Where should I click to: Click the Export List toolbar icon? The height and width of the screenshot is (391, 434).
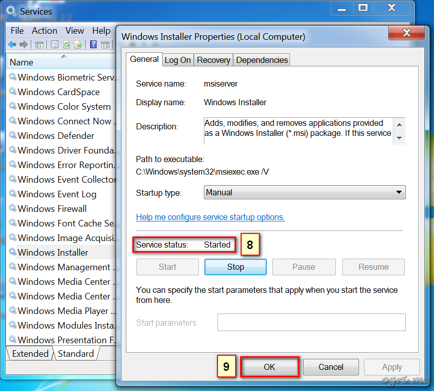coord(79,44)
